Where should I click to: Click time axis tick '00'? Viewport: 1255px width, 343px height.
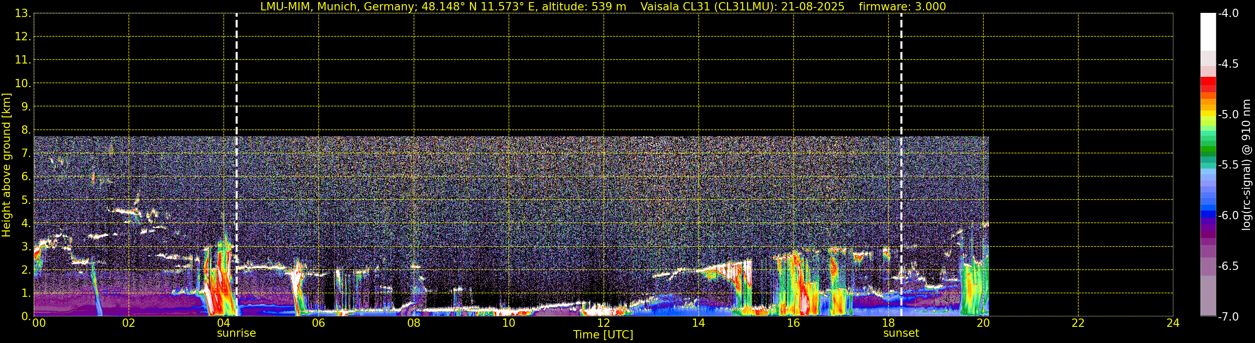pyautogui.click(x=39, y=323)
